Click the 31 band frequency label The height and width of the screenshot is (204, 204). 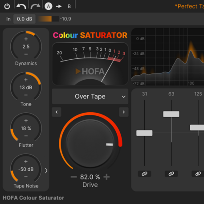click(x=144, y=94)
